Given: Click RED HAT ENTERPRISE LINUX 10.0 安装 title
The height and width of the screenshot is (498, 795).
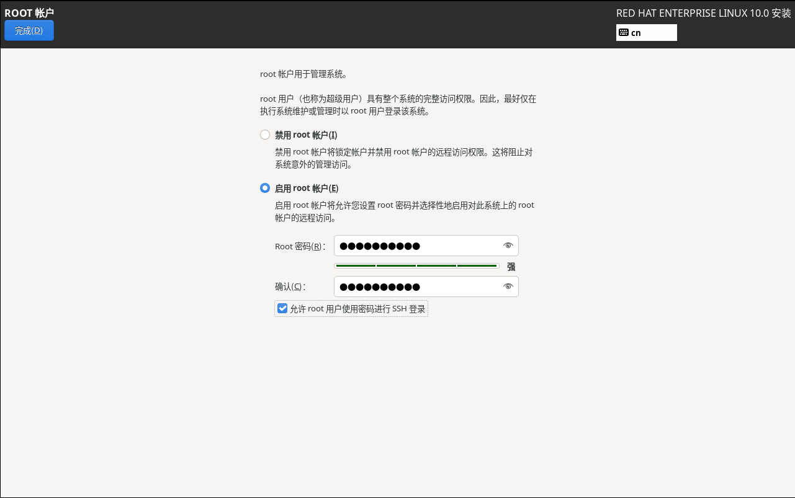Looking at the screenshot, I should [704, 14].
